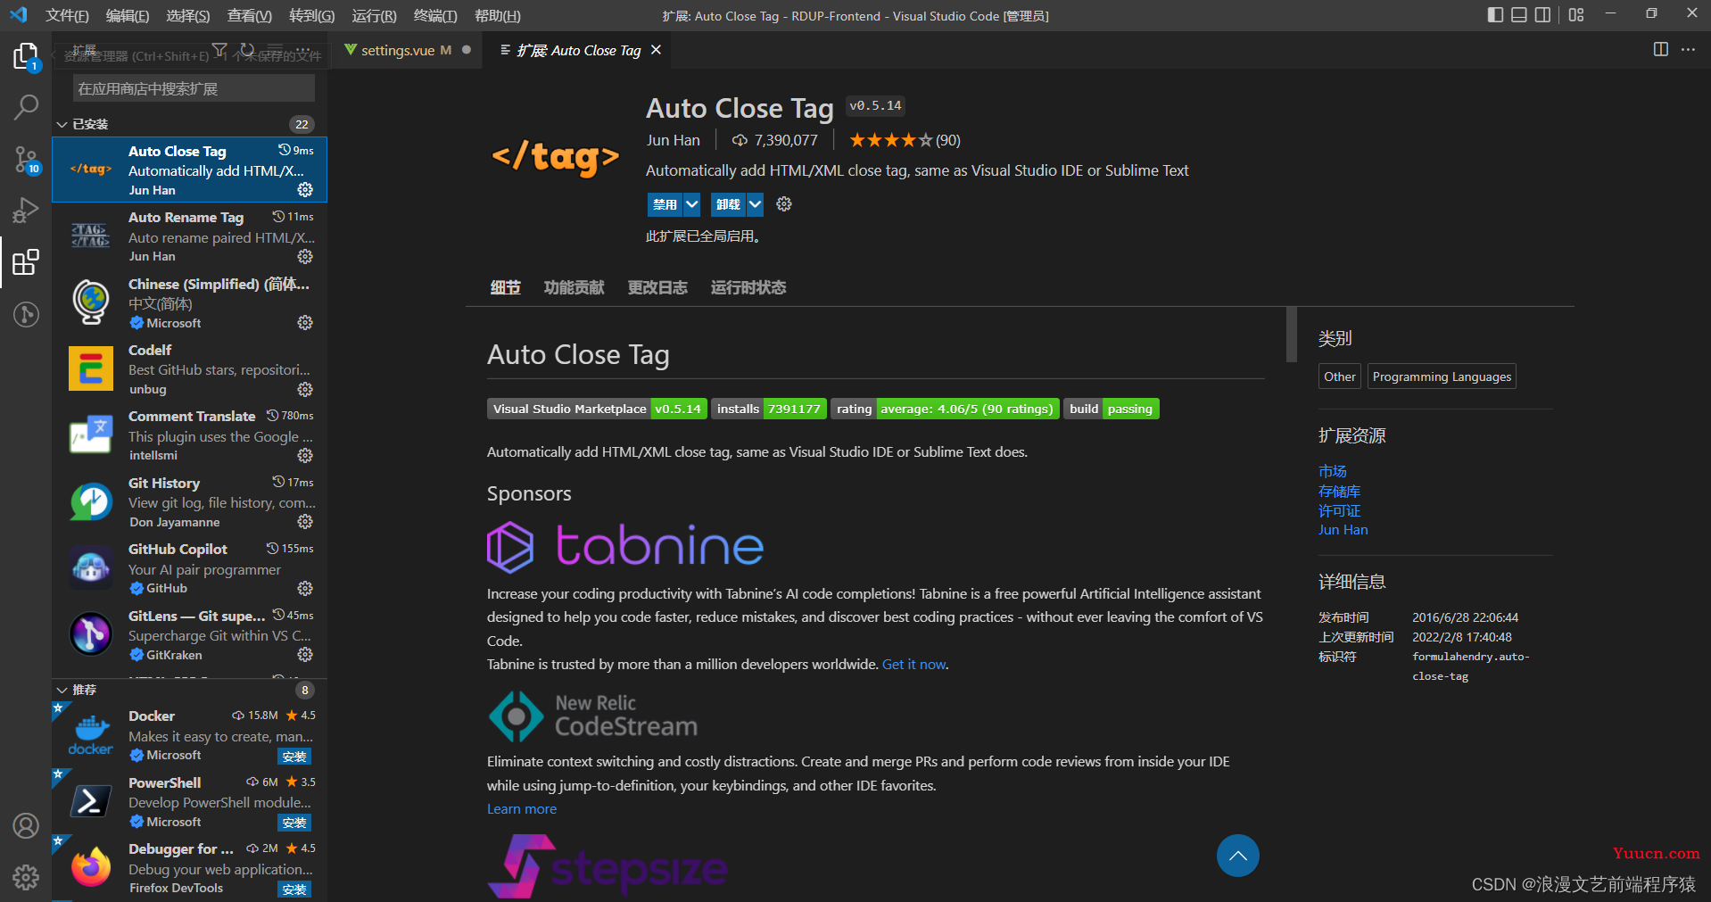Open manage gear for GitLens row
This screenshot has width=1711, height=902.
tap(305, 655)
